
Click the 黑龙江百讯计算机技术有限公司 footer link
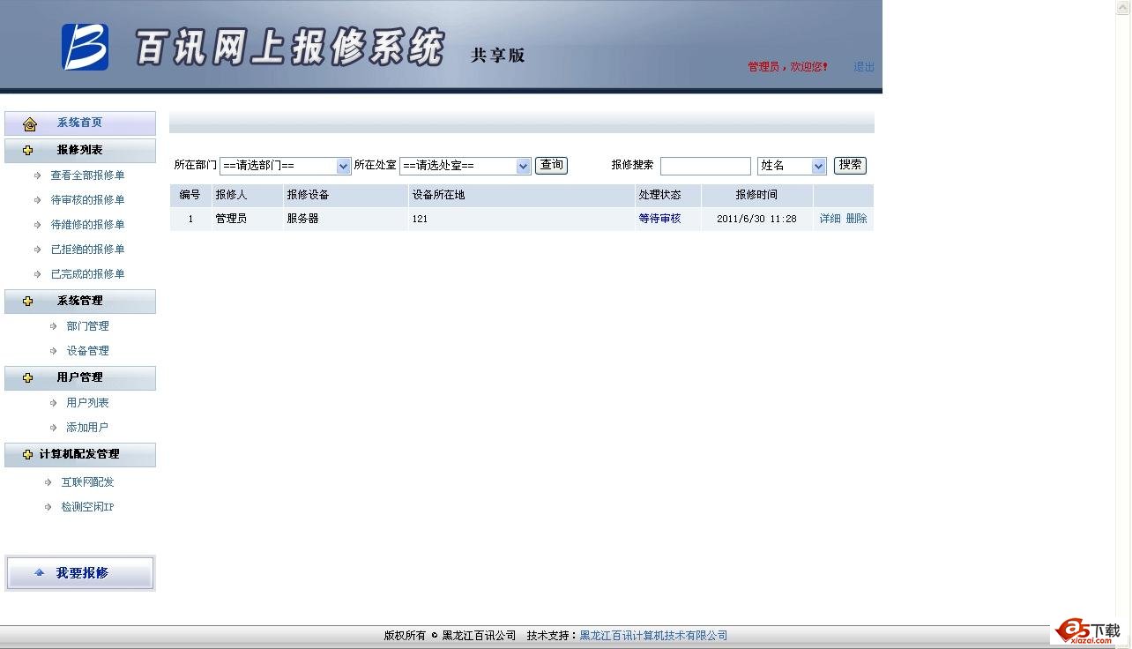point(653,636)
